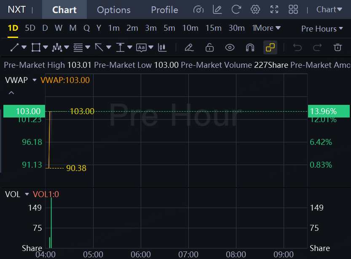Select the trend line drawing tool
Viewport: 351px width, 259px height.
tap(15, 48)
